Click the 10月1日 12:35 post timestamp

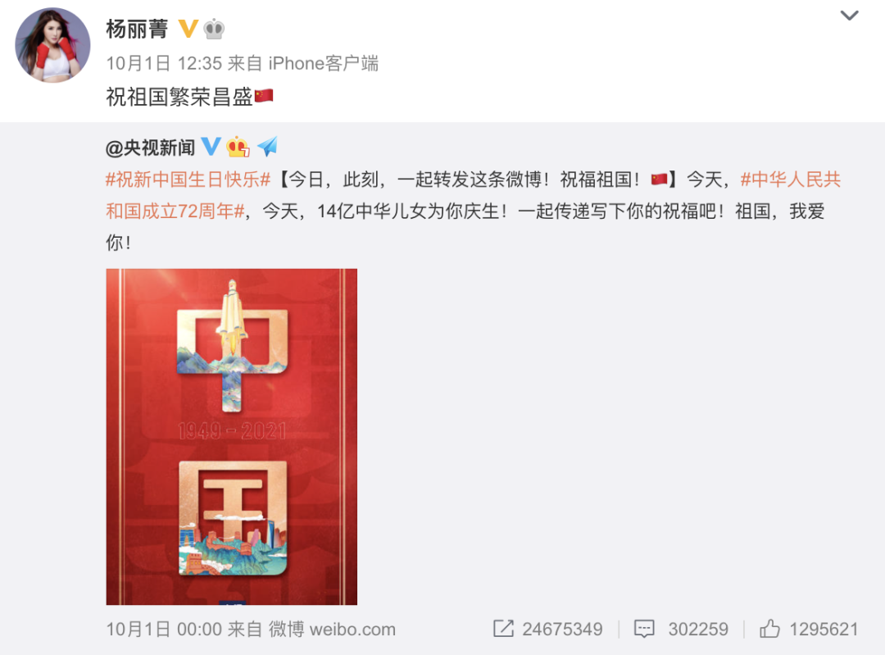164,63
